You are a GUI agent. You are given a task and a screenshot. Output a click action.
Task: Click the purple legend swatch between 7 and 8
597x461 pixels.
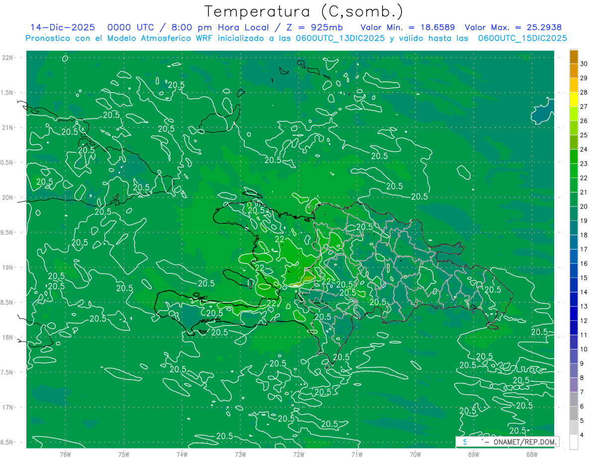coord(574,385)
